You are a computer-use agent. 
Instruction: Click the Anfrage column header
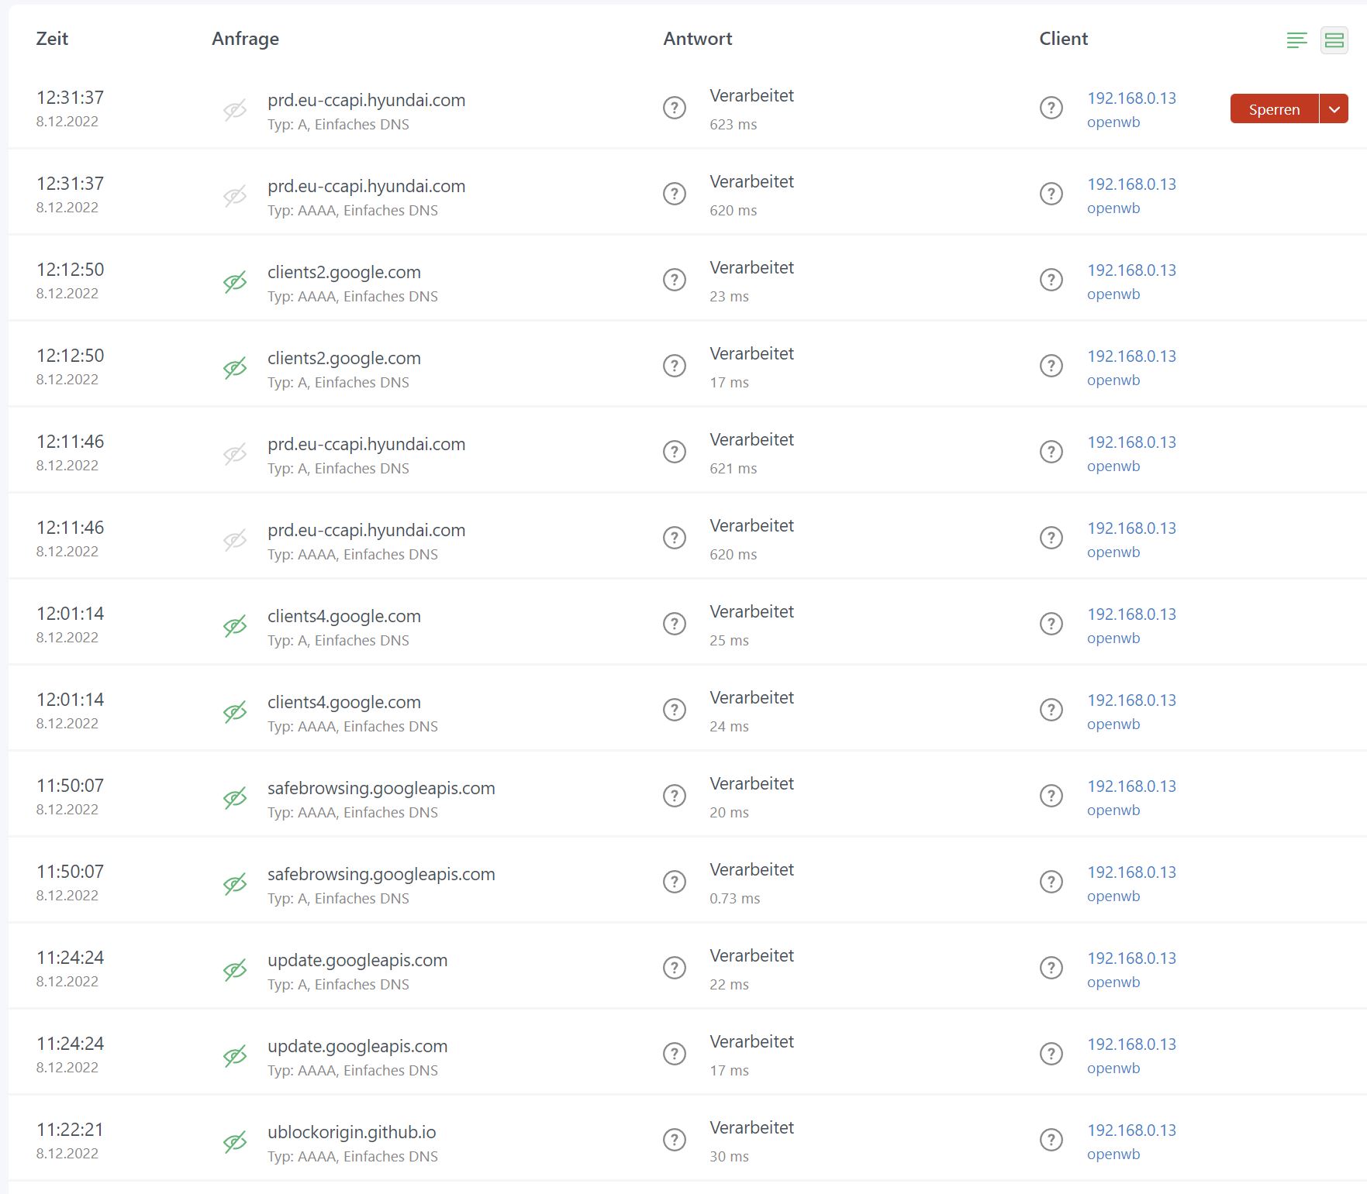245,39
